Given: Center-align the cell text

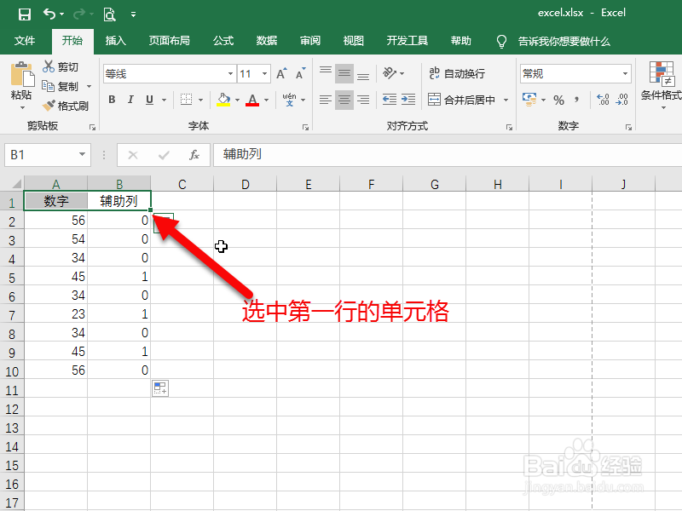Looking at the screenshot, I should 344,100.
